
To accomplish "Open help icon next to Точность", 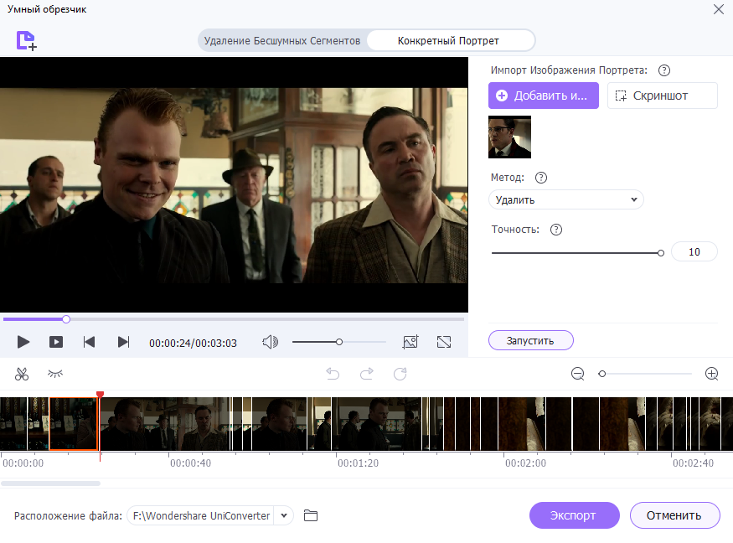I will click(556, 230).
